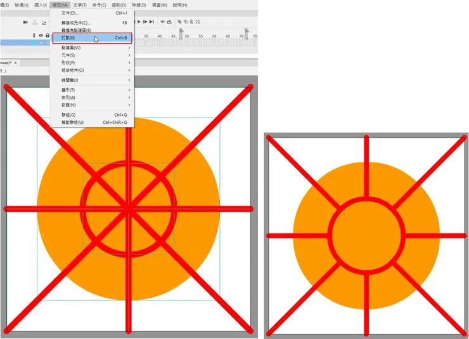This screenshot has width=469, height=339.
Task: Open the 文字(T) menu
Action: tap(80, 5)
